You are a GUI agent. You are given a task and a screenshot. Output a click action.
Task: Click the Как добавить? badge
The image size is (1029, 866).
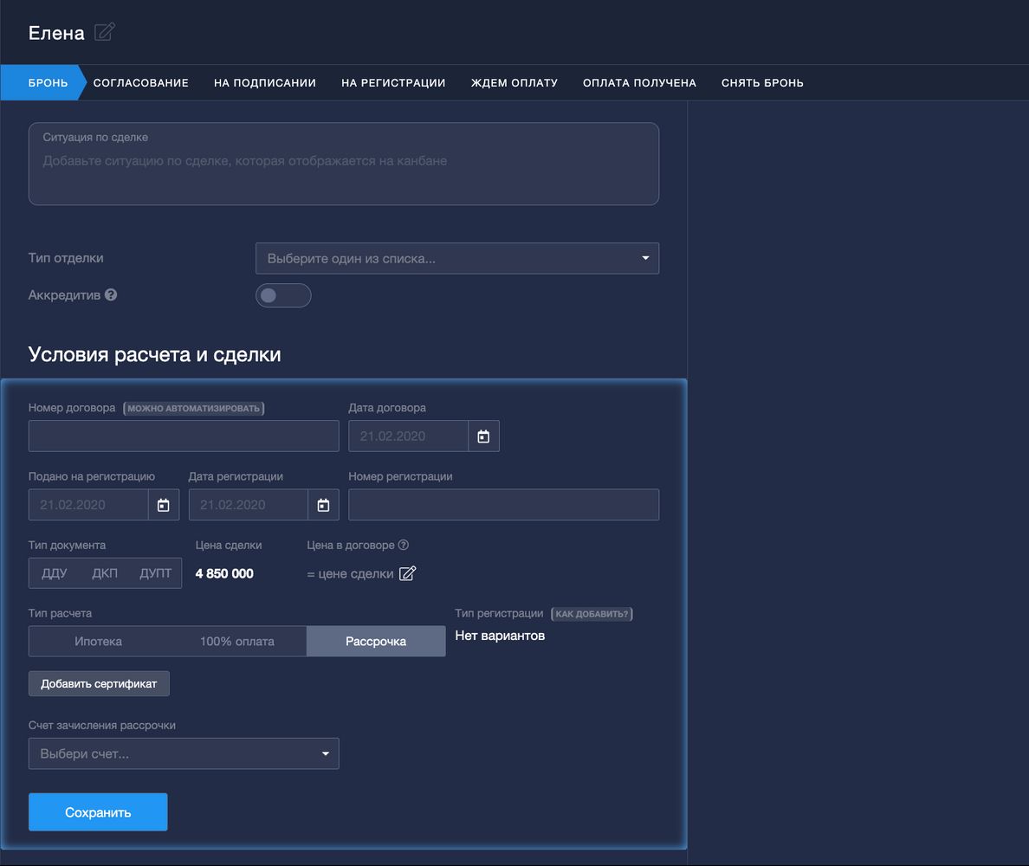(592, 613)
